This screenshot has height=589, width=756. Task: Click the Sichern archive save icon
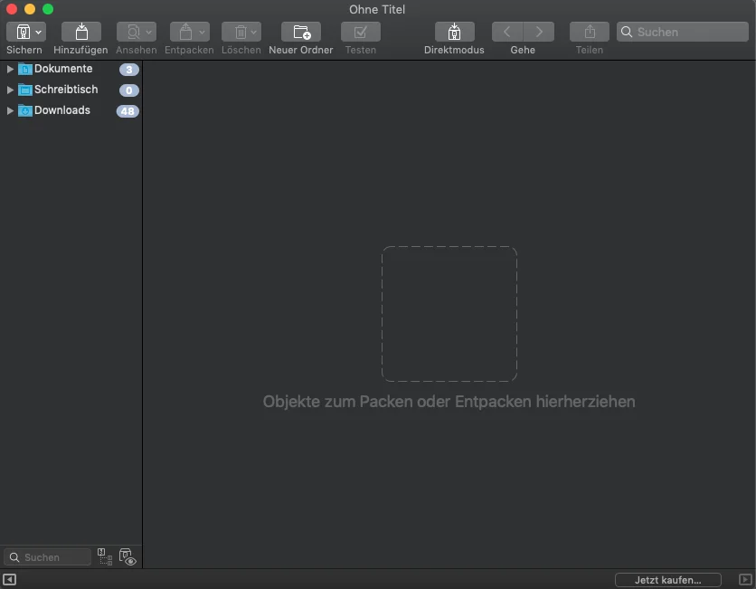click(20, 32)
